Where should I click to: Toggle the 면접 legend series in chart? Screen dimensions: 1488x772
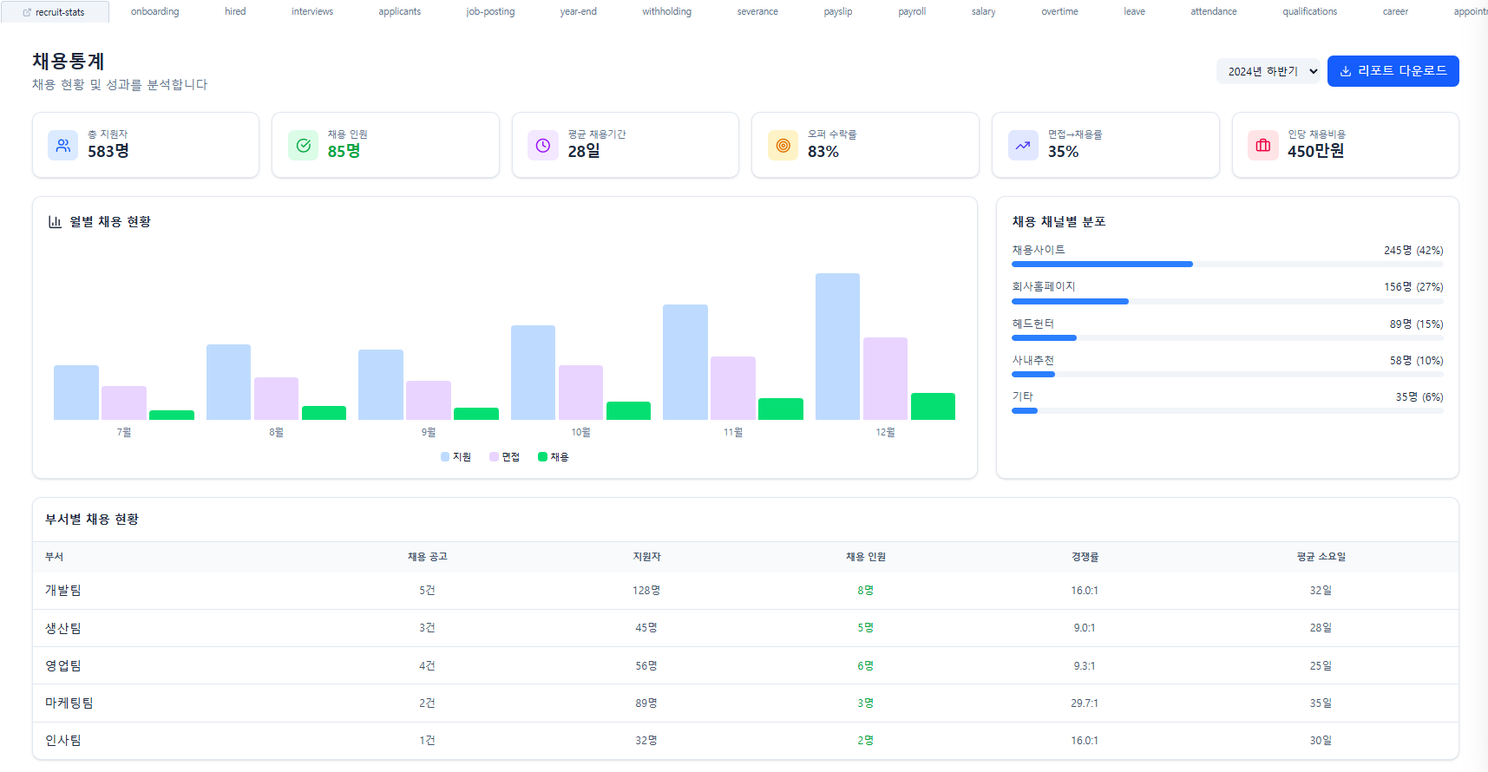[x=504, y=457]
